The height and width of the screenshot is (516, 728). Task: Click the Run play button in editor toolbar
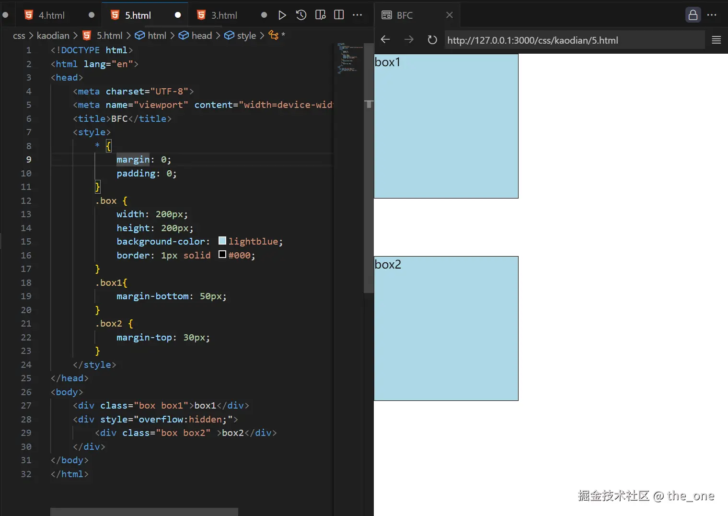[282, 15]
